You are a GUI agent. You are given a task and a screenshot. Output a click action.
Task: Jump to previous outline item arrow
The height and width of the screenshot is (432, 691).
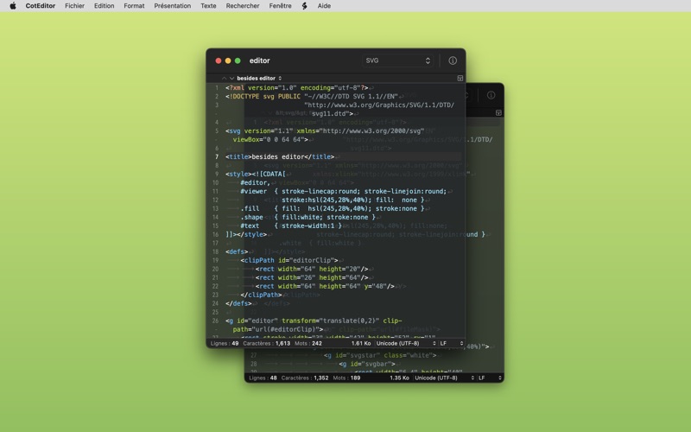(x=224, y=78)
